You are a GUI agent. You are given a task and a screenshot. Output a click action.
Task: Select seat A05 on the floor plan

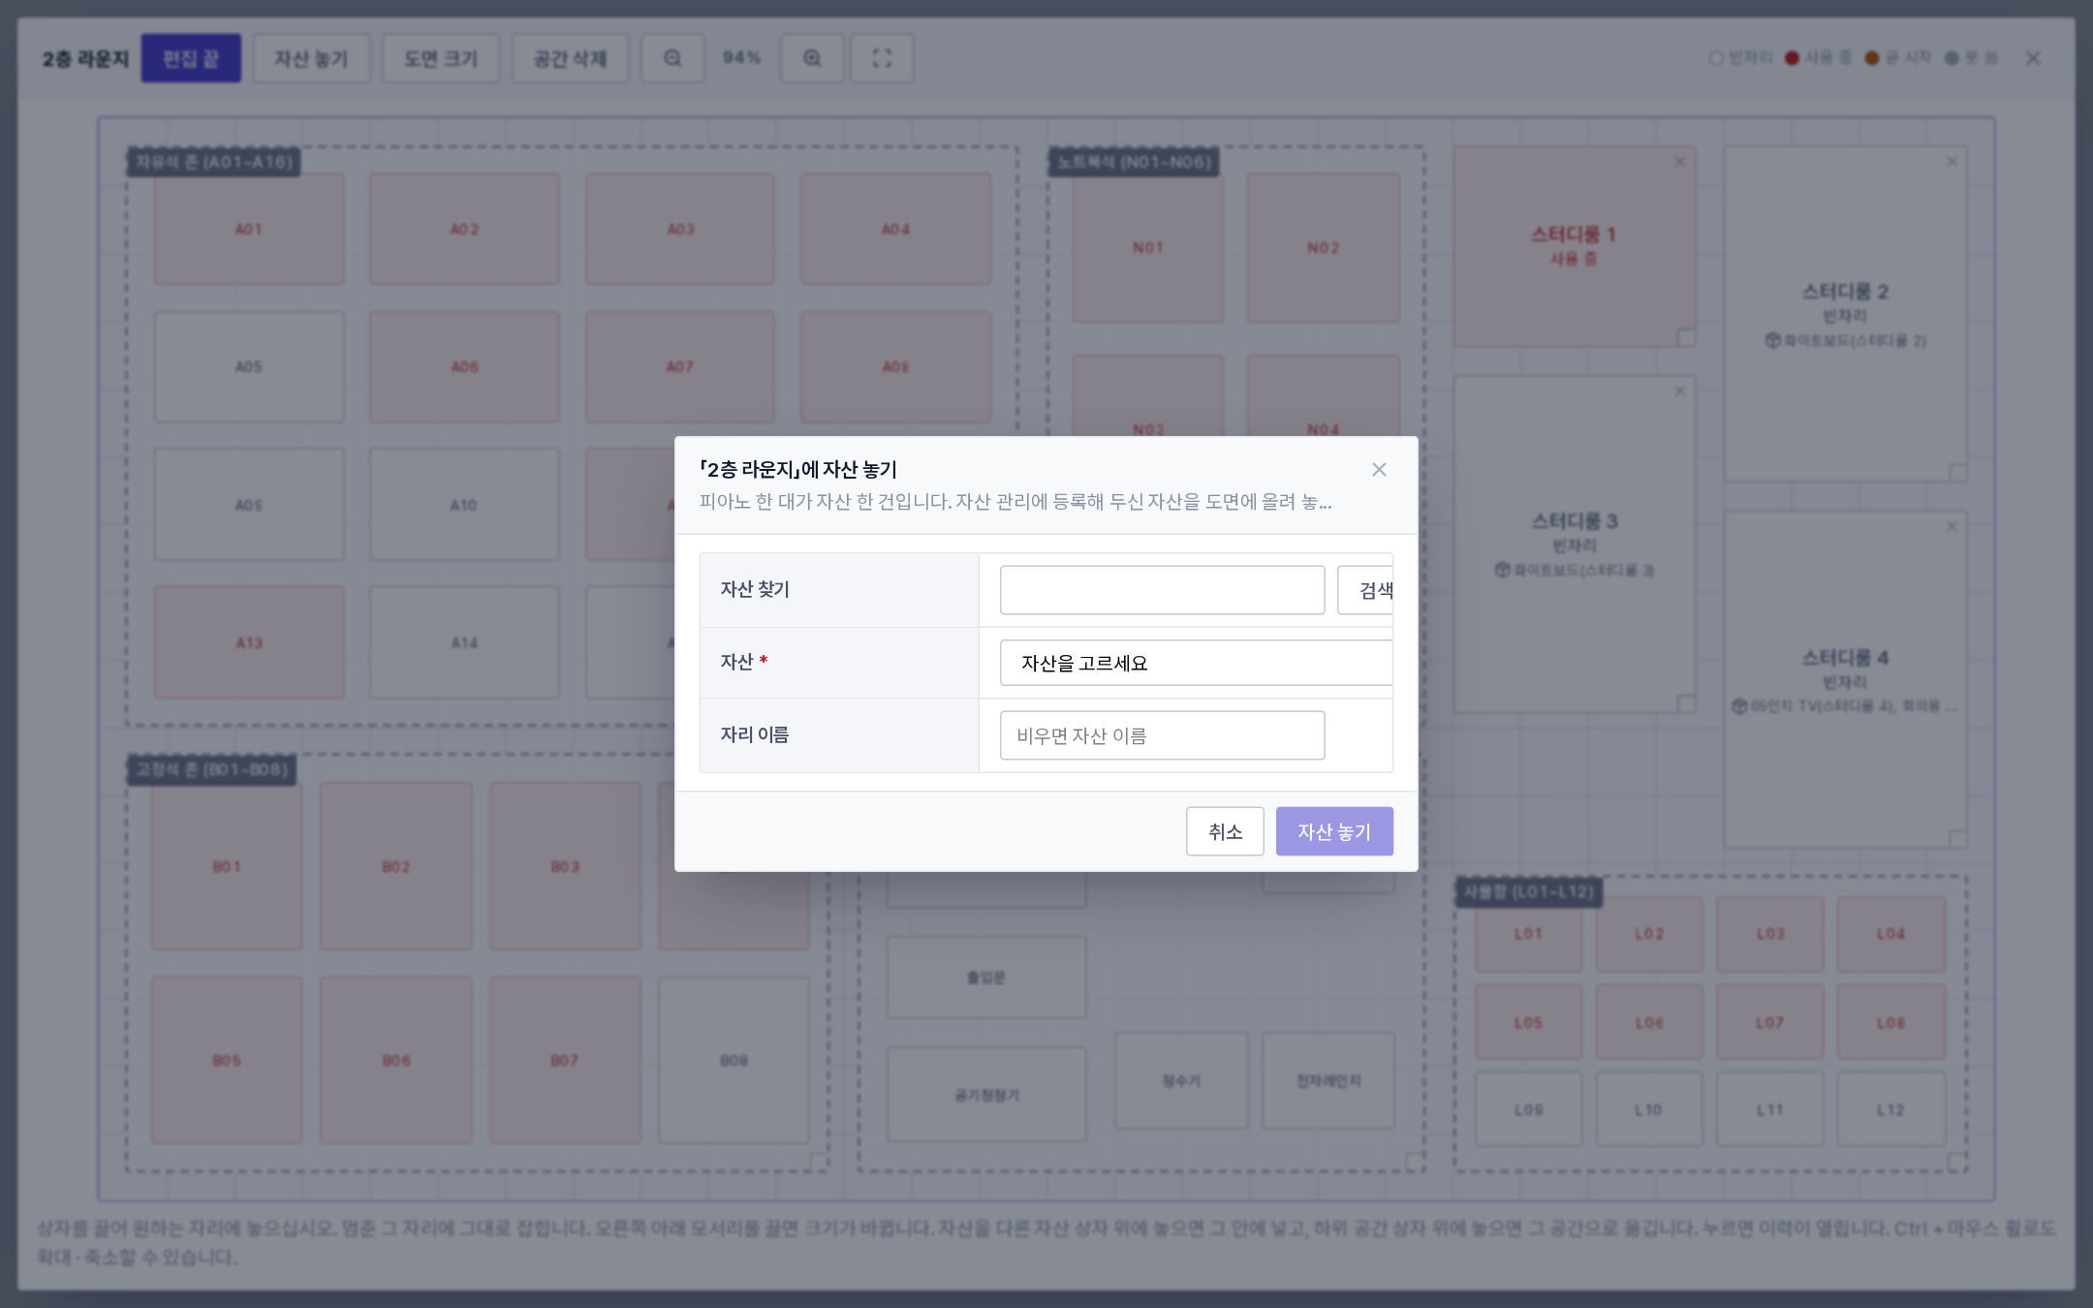249,366
